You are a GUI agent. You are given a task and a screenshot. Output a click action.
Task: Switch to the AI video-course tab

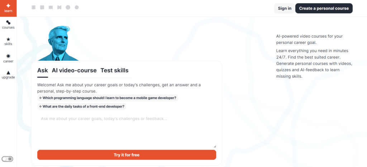click(x=74, y=70)
